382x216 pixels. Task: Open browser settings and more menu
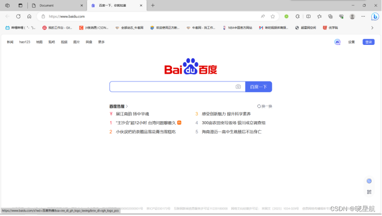coord(363,16)
